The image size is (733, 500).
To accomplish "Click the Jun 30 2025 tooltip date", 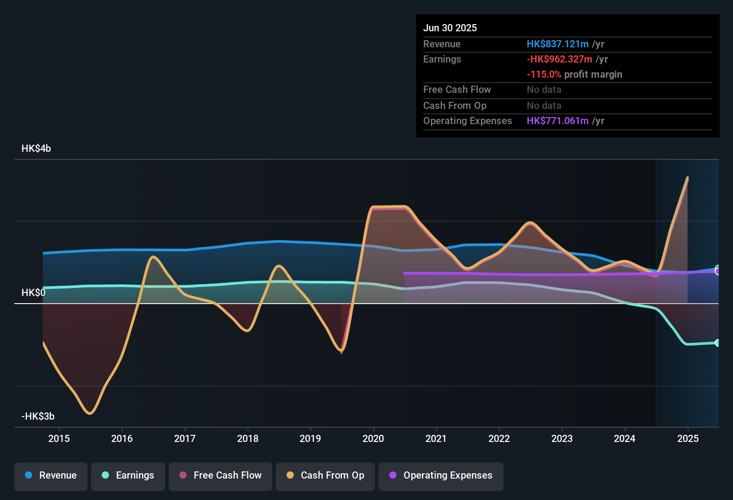I will 450,28.
